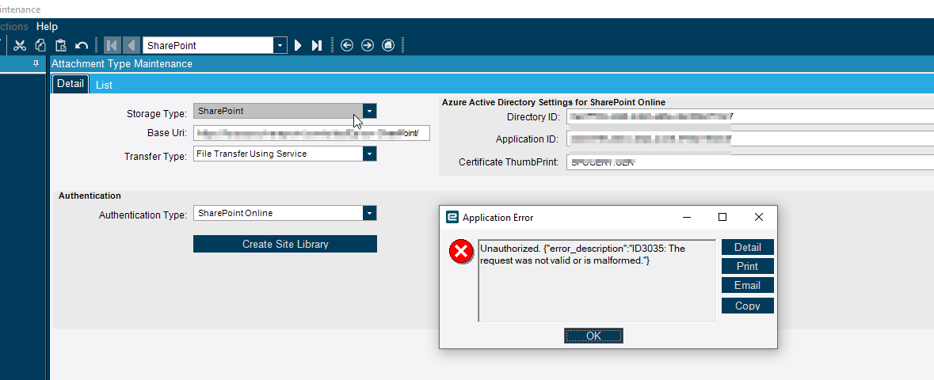The height and width of the screenshot is (380, 934).
Task: Go to last record icon
Action: pyautogui.click(x=317, y=45)
